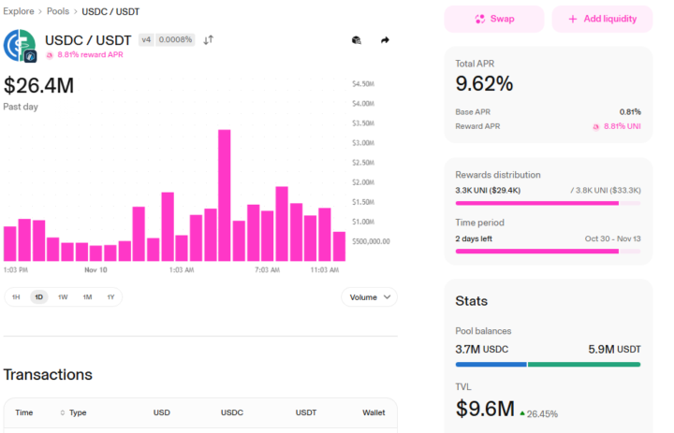Switch chart range to 1W
674x433 pixels.
63,297
